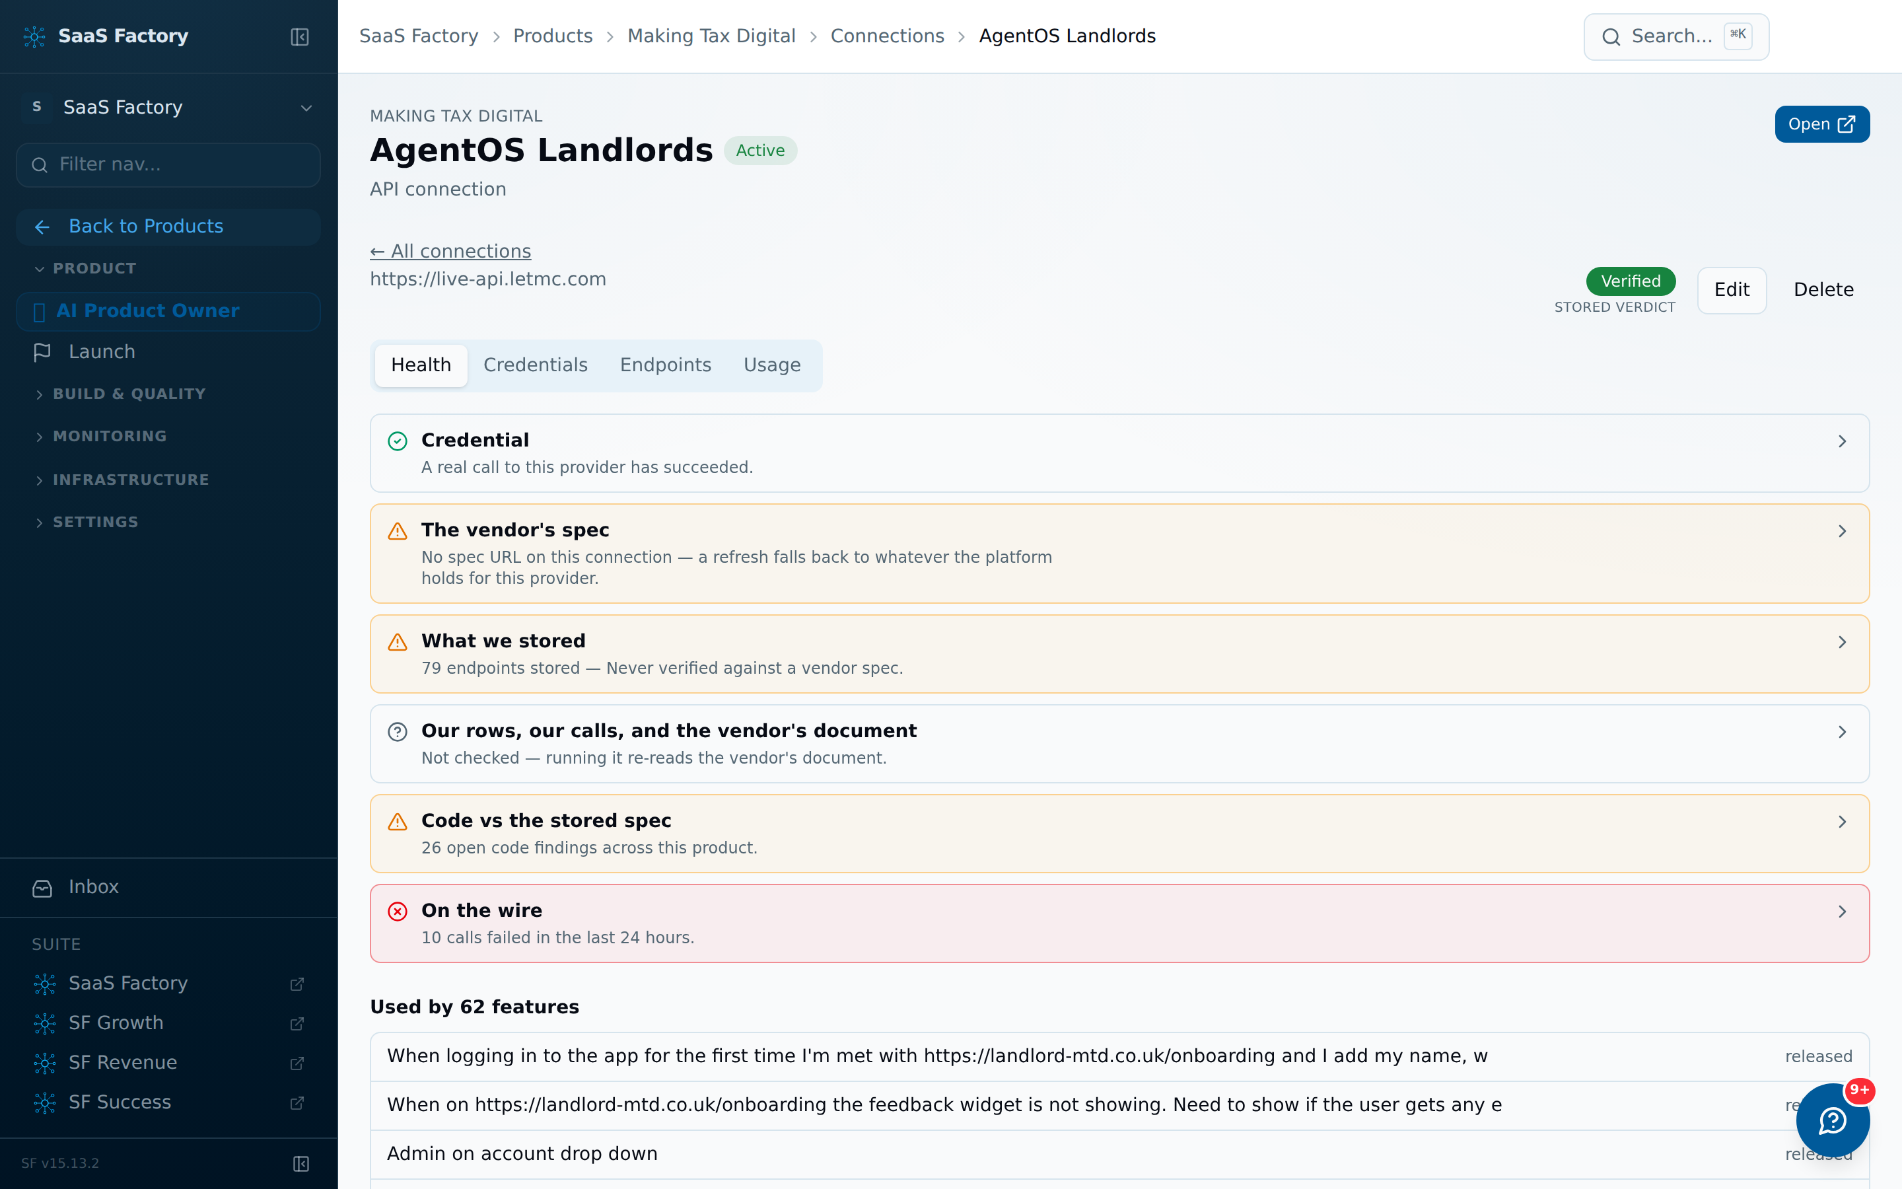The height and width of the screenshot is (1189, 1902).
Task: Click SF v15.13.2 version label
Action: click(59, 1163)
